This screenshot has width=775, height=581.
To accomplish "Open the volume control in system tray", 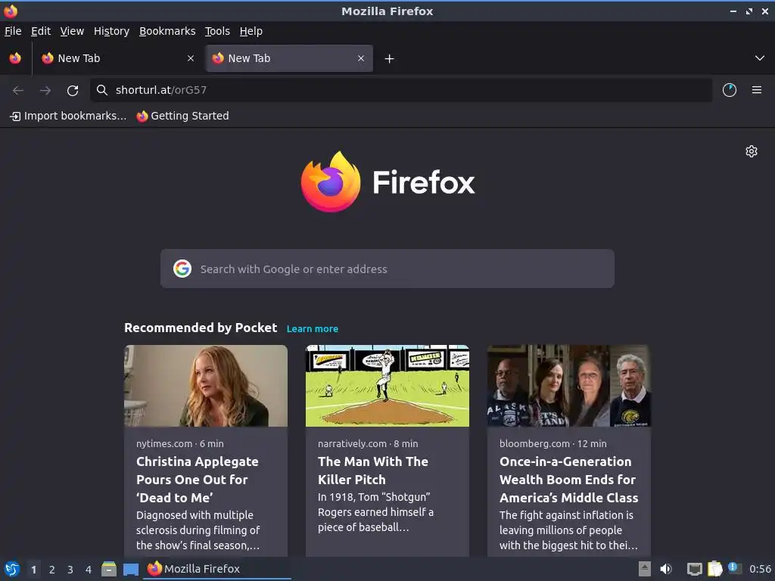I will coord(666,569).
